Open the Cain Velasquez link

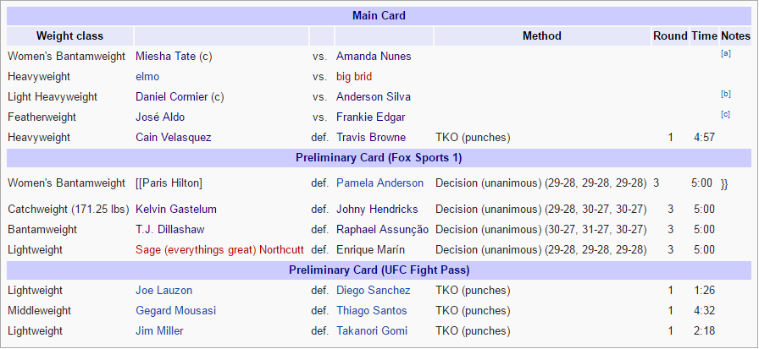[x=174, y=138]
